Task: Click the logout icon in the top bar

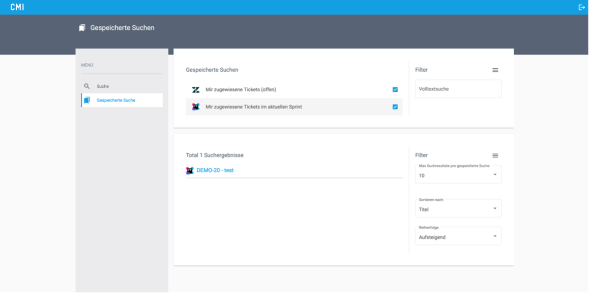Action: pos(582,7)
